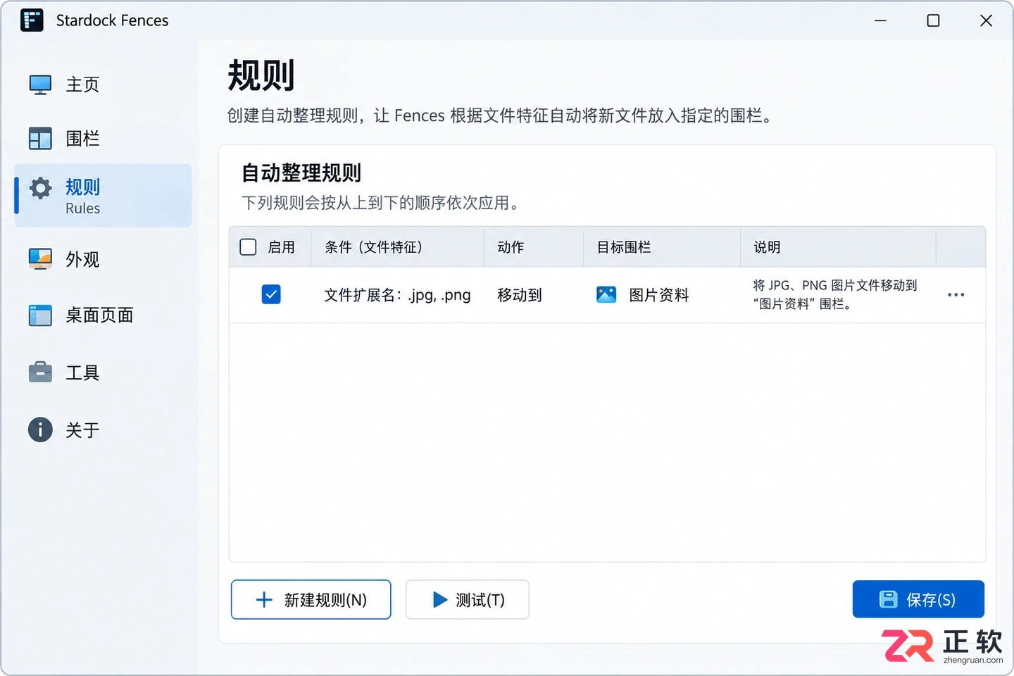This screenshot has width=1014, height=676.
Task: Select the 规则 Rules sidebar item
Action: [x=103, y=196]
